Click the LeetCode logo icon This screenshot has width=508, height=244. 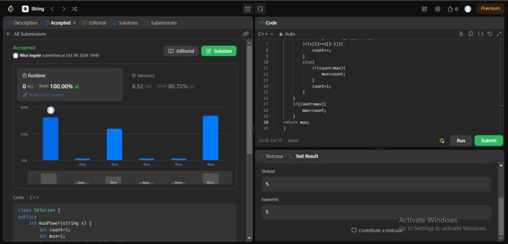pyautogui.click(x=11, y=9)
